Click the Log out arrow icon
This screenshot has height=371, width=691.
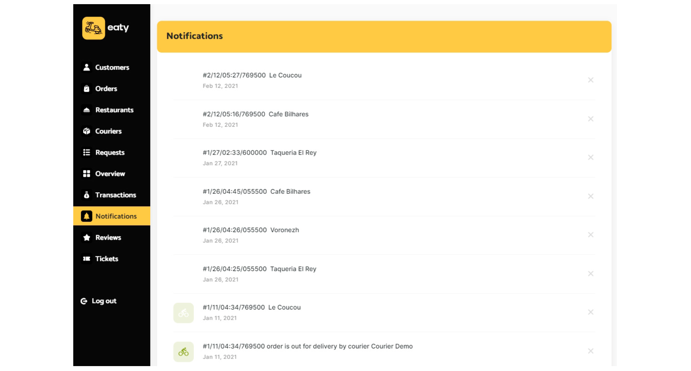click(x=84, y=301)
